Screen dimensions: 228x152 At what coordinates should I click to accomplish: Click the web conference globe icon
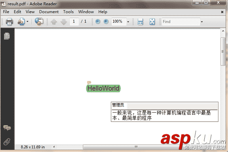coord(39,22)
